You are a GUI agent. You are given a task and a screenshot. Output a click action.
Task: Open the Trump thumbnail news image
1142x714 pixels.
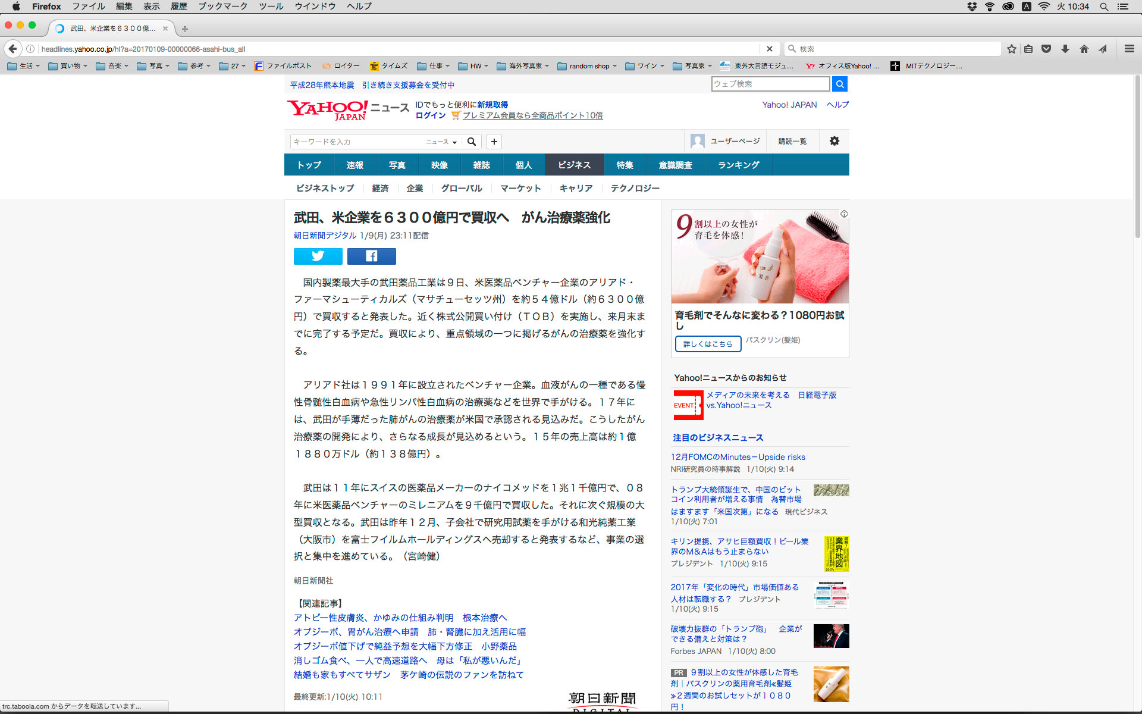point(831,636)
